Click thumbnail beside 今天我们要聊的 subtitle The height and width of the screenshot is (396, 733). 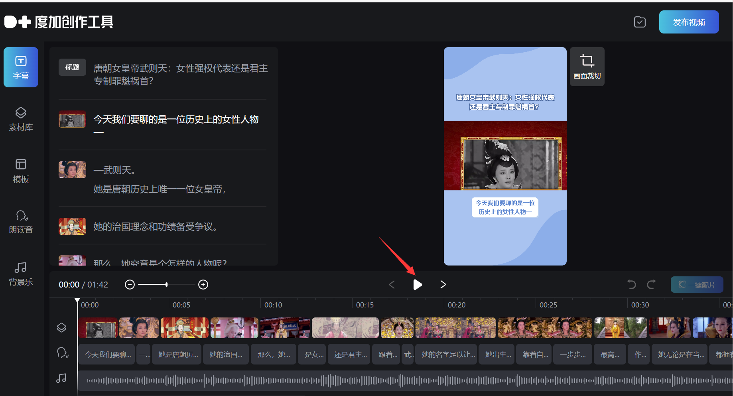(72, 119)
